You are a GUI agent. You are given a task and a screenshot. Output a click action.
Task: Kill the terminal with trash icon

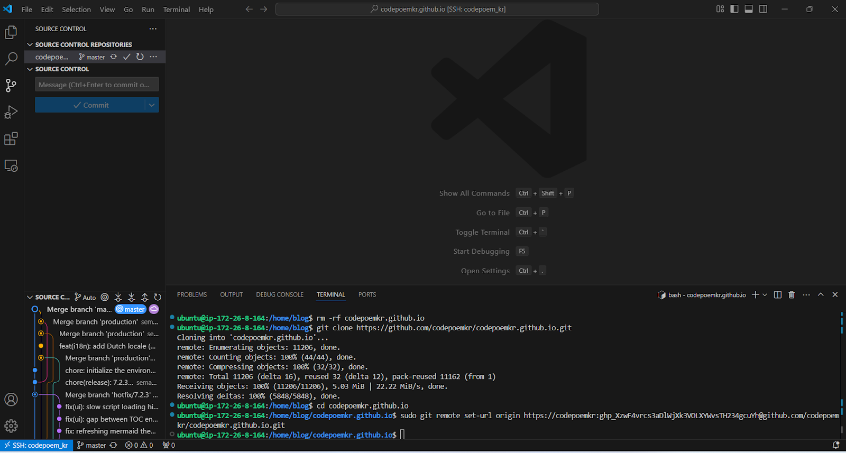[792, 294]
